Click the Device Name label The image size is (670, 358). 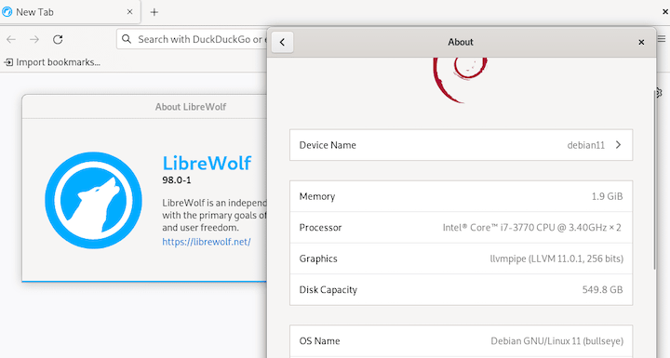point(328,145)
